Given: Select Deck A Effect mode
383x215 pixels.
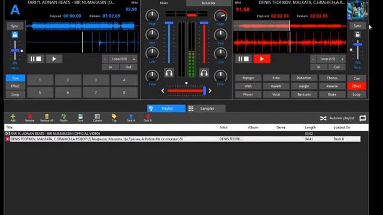Looking at the screenshot, I should pyautogui.click(x=15, y=86).
